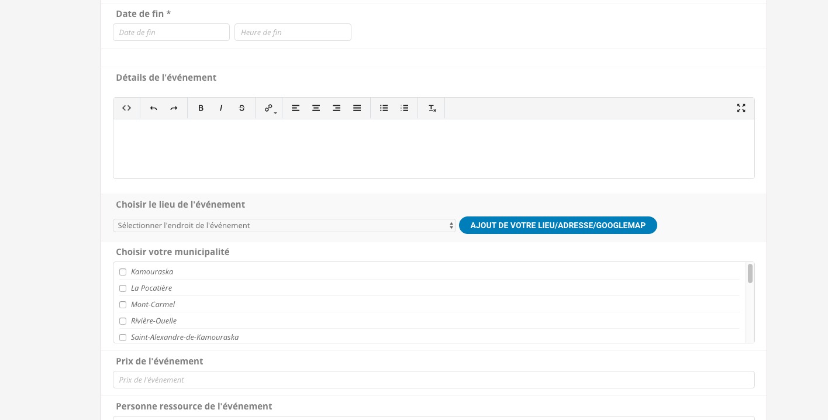Apply bold formatting in editor

(201, 108)
